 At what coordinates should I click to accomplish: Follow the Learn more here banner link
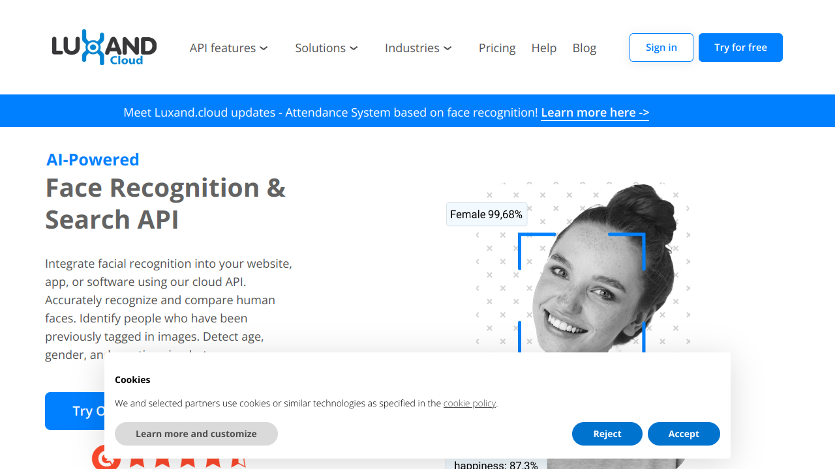point(595,113)
